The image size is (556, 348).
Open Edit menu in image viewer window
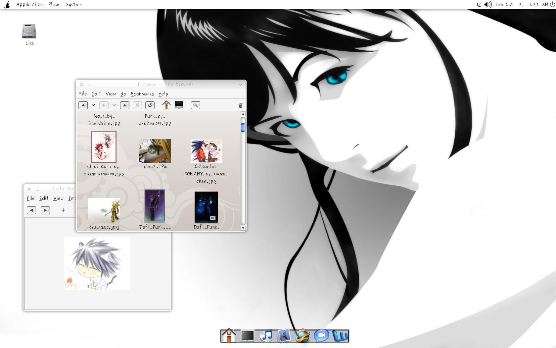(x=44, y=198)
